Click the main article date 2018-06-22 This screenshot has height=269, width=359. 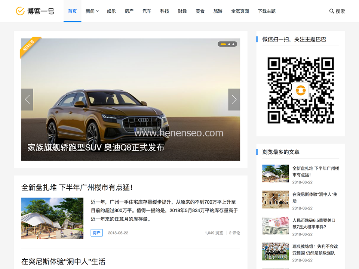click(x=118, y=233)
